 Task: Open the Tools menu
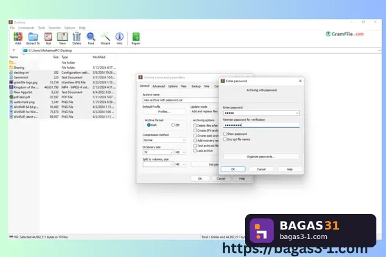coord(41,28)
